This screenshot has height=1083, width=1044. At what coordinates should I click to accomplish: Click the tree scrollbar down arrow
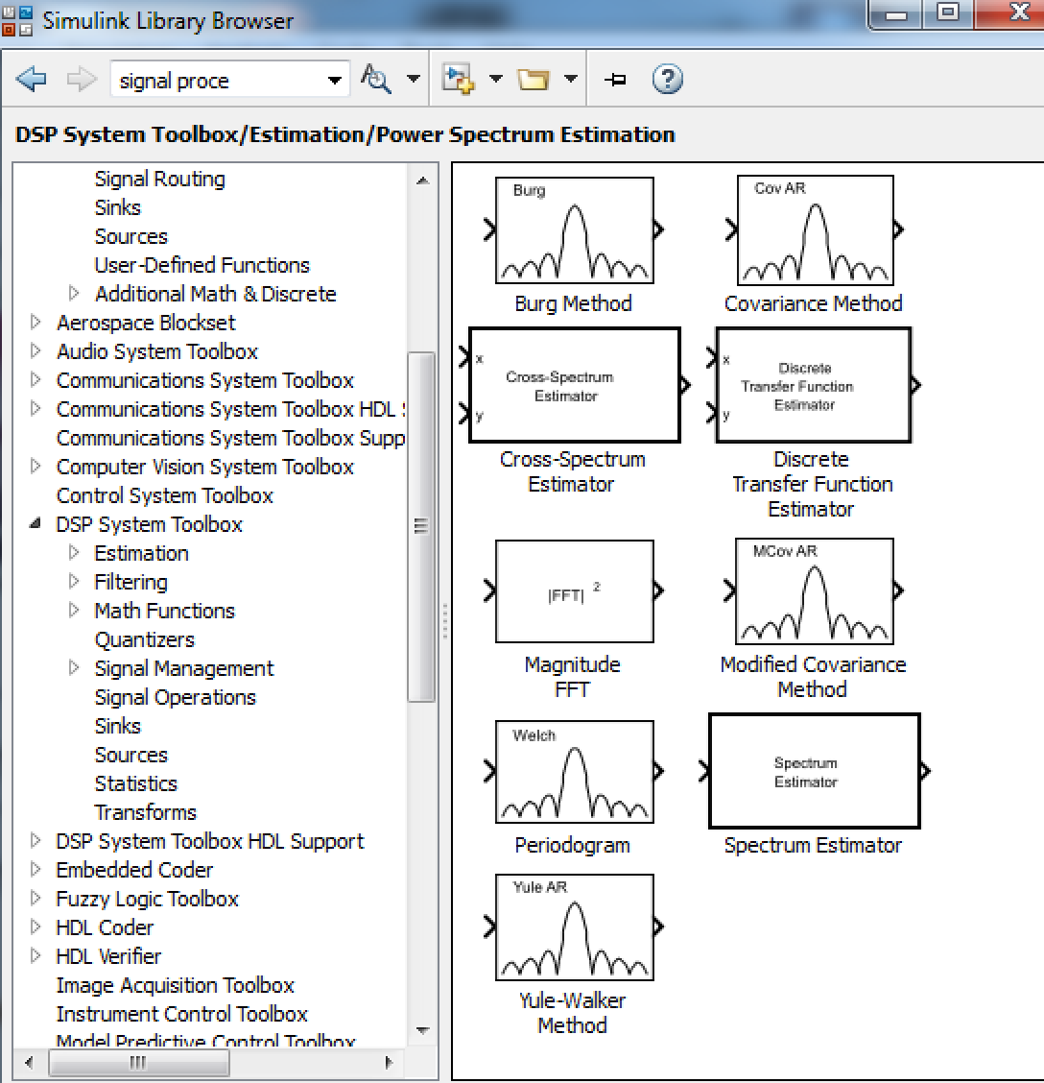coord(422,1030)
